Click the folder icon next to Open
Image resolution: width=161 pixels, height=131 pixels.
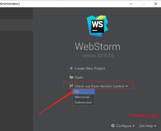point(71,77)
